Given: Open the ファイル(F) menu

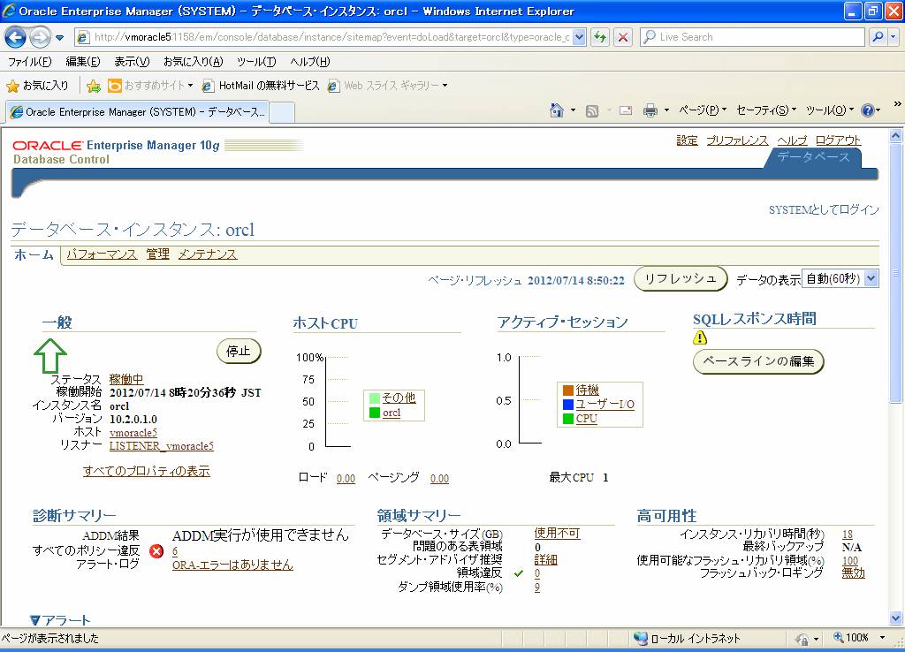Looking at the screenshot, I should click(x=29, y=62).
